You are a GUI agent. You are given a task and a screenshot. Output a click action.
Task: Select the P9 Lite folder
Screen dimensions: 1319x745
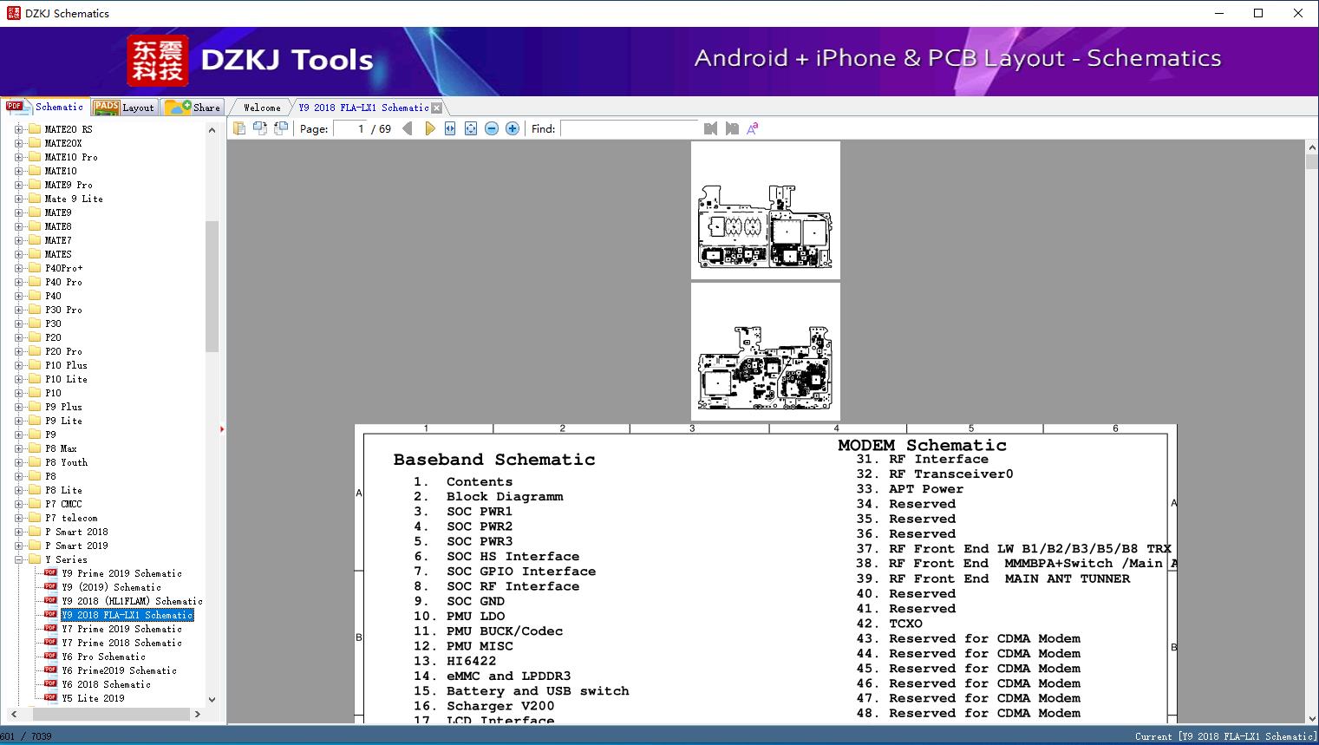click(64, 421)
